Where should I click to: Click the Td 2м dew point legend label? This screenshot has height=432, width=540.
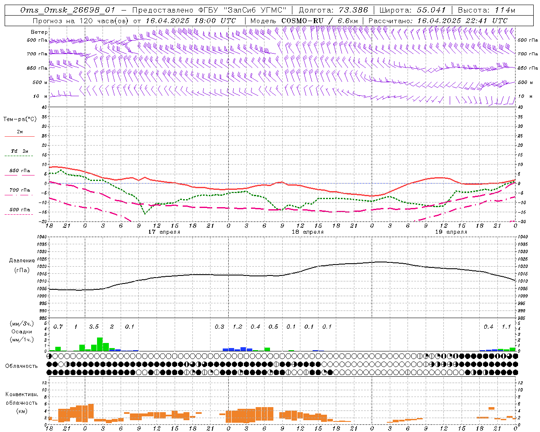(x=20, y=151)
